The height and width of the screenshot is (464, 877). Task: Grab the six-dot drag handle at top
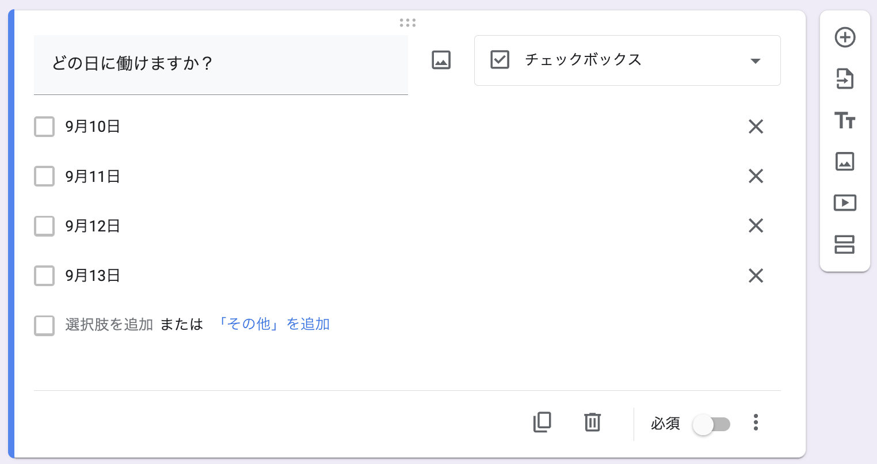point(407,22)
